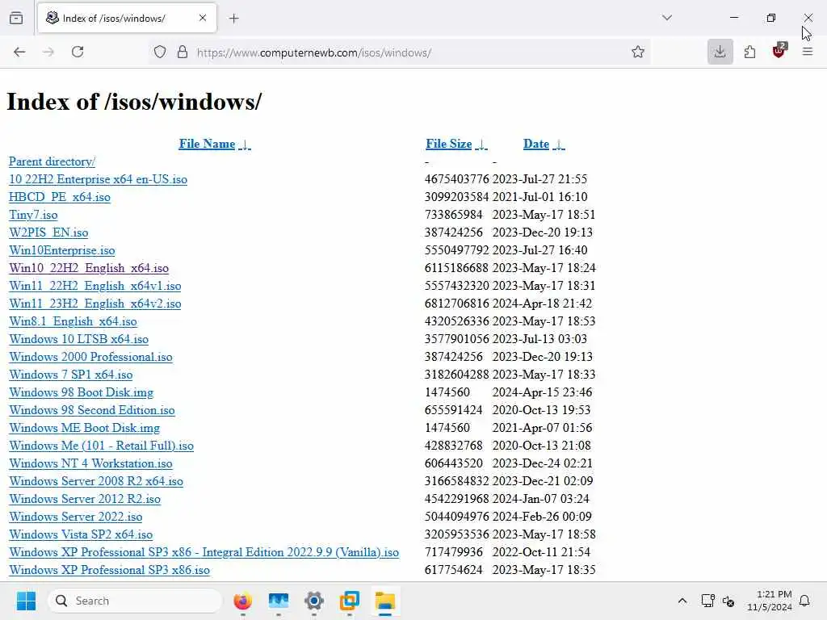Open the tracking protection shield icon
The width and height of the screenshot is (827, 620).
click(160, 52)
